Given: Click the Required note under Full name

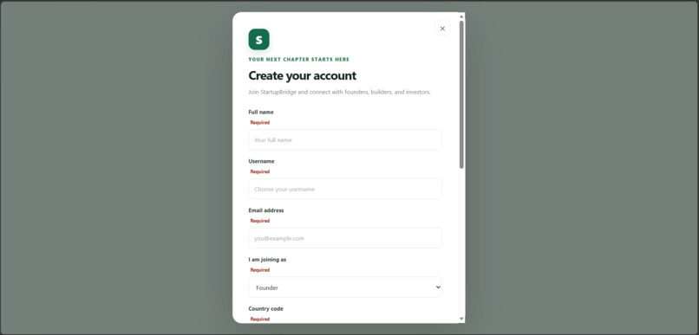Looking at the screenshot, I should point(260,122).
